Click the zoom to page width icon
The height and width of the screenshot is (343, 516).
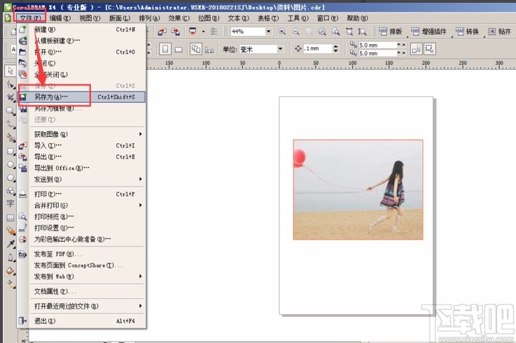[362, 31]
